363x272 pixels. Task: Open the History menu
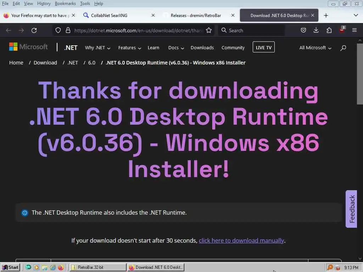point(44,4)
